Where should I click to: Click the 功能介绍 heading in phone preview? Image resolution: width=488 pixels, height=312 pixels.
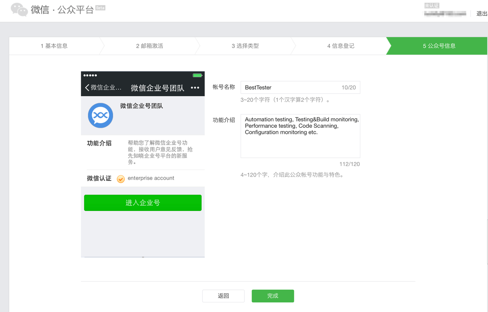[x=99, y=143]
